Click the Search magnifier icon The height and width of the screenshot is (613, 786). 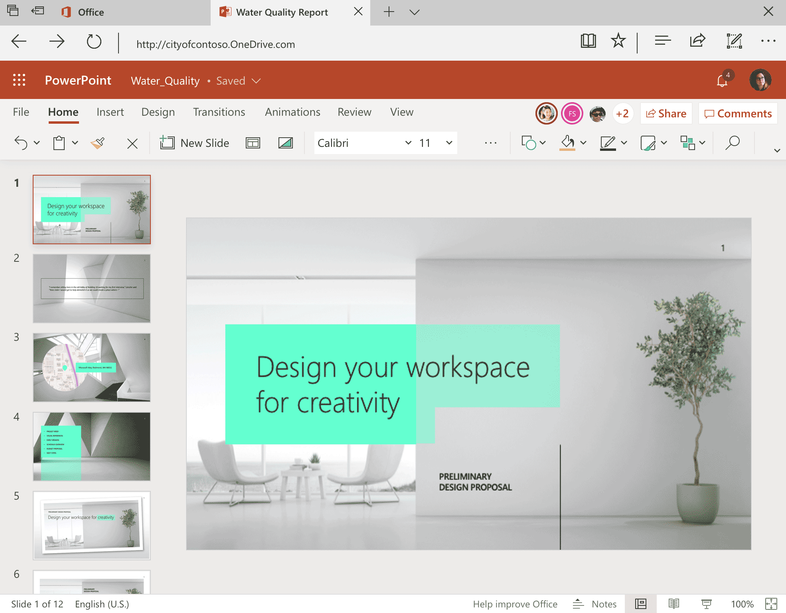(733, 143)
